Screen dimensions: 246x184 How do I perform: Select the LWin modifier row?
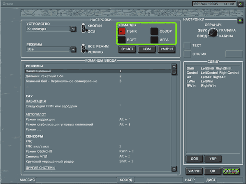(x=213, y=81)
